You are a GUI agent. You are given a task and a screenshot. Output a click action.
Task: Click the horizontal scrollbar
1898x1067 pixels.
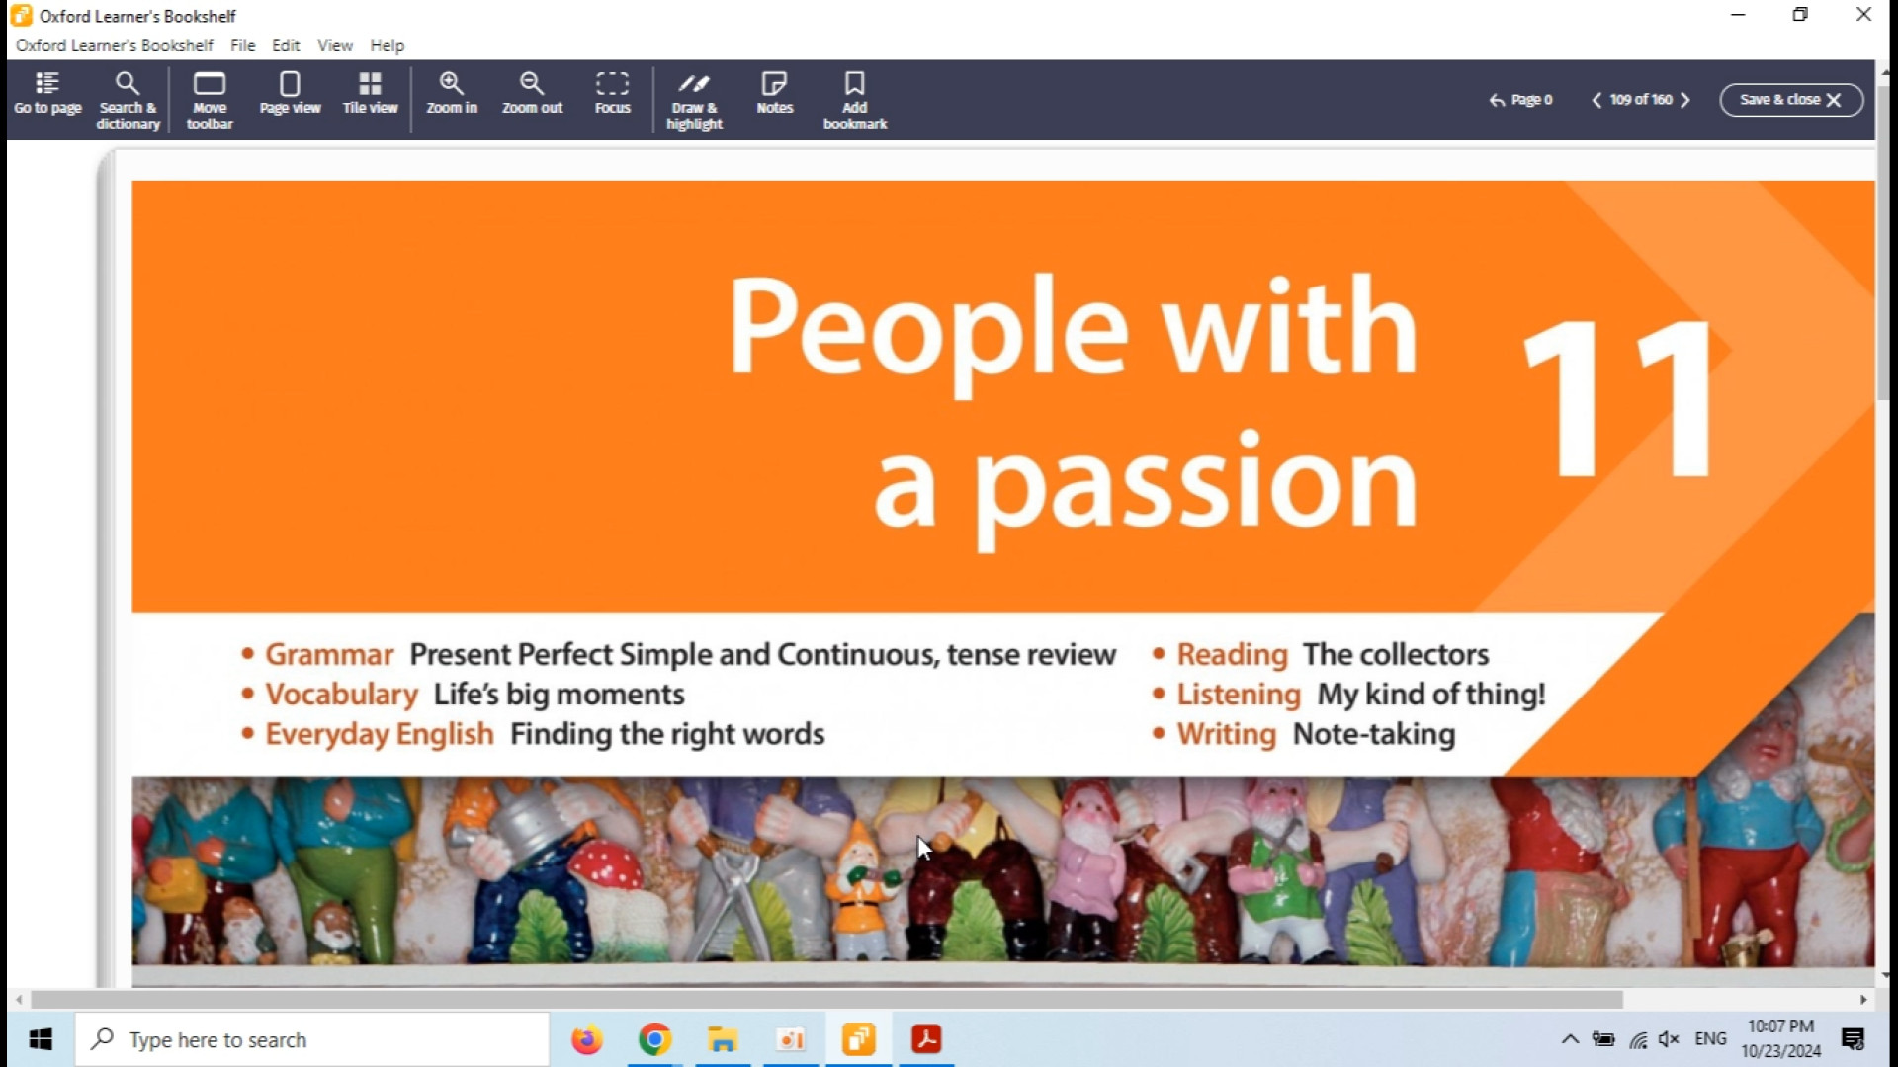tap(825, 1000)
